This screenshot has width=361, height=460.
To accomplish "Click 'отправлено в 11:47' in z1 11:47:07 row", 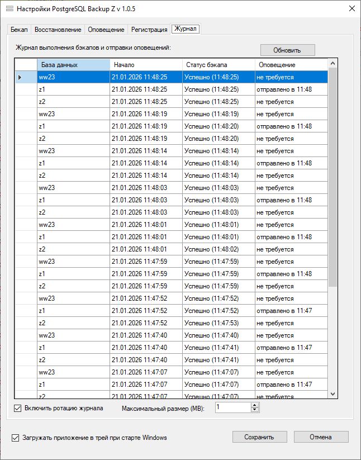I will click(291, 385).
